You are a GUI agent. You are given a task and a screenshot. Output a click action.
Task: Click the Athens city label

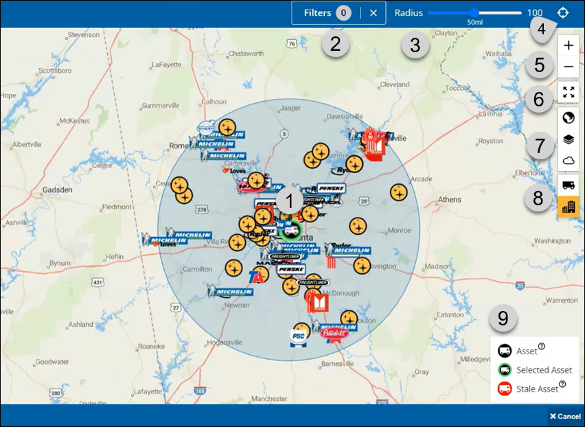[449, 200]
